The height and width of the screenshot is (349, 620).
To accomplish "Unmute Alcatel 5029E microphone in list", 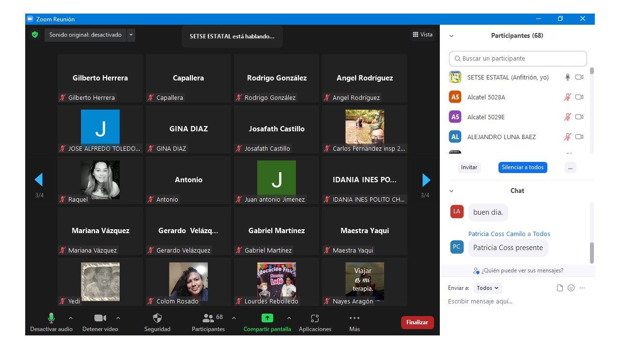I will tap(568, 117).
